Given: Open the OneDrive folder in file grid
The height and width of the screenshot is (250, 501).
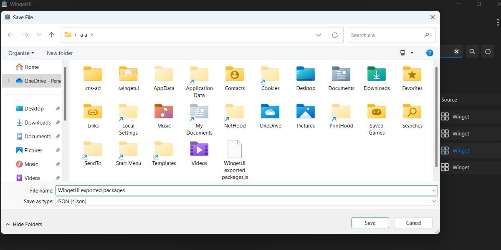Looking at the screenshot, I should point(270,116).
